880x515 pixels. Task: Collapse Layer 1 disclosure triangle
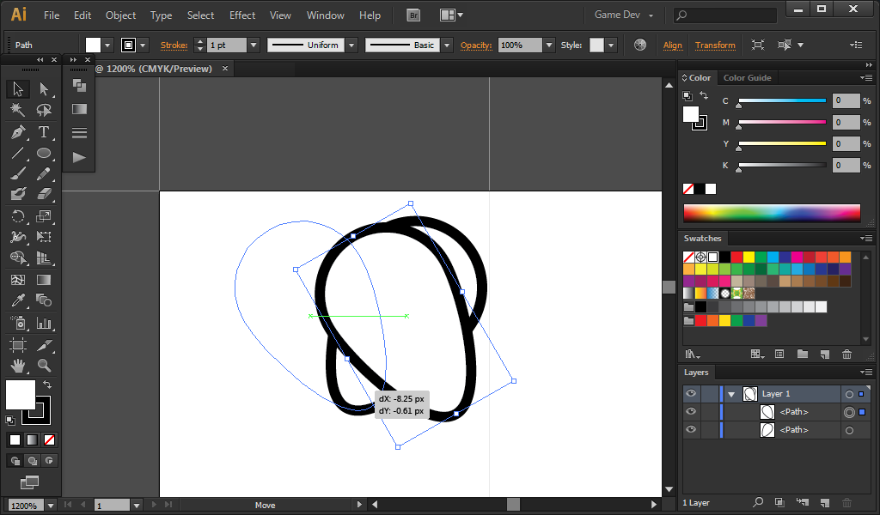(x=731, y=394)
